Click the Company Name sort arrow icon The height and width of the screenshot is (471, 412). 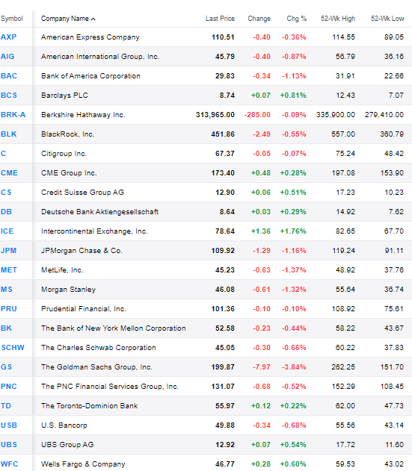coord(93,19)
